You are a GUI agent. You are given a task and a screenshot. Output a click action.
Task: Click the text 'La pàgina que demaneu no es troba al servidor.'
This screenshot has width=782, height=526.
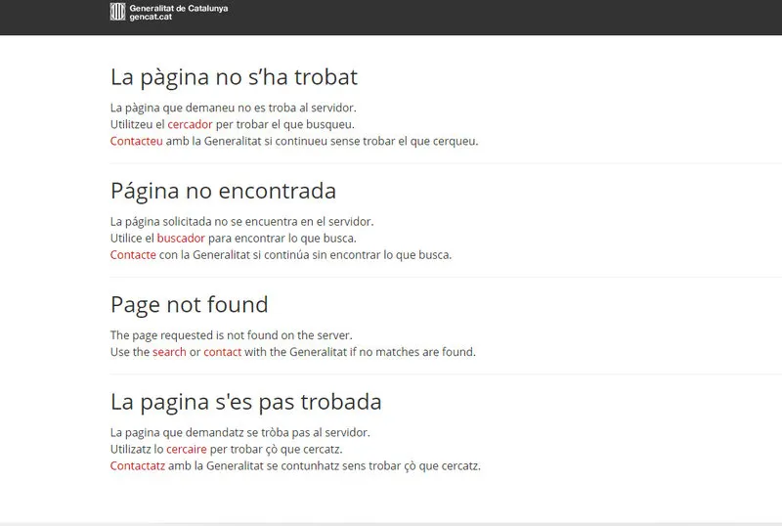[x=234, y=108]
